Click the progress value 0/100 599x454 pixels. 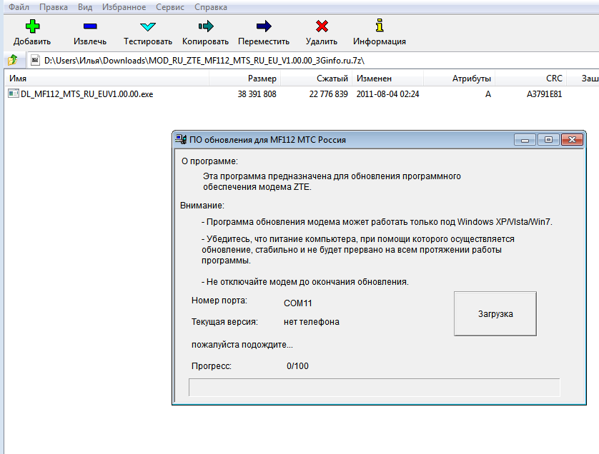click(x=297, y=366)
